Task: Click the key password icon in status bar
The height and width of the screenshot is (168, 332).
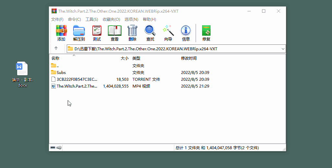Action: coord(59,148)
